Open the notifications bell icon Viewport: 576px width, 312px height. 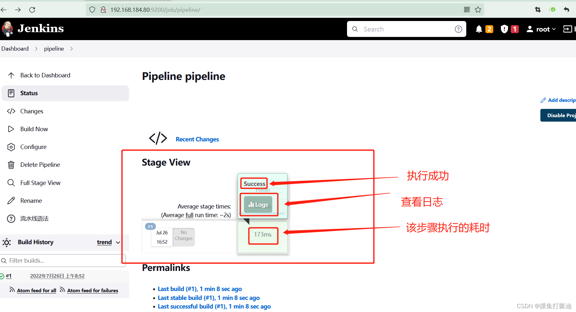479,29
